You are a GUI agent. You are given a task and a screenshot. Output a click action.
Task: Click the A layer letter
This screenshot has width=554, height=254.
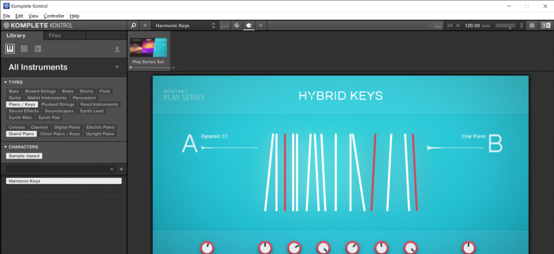(x=190, y=144)
